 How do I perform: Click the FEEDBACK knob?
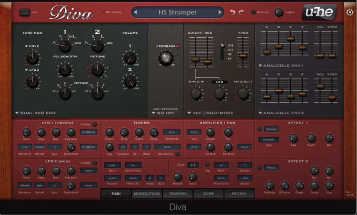166,58
